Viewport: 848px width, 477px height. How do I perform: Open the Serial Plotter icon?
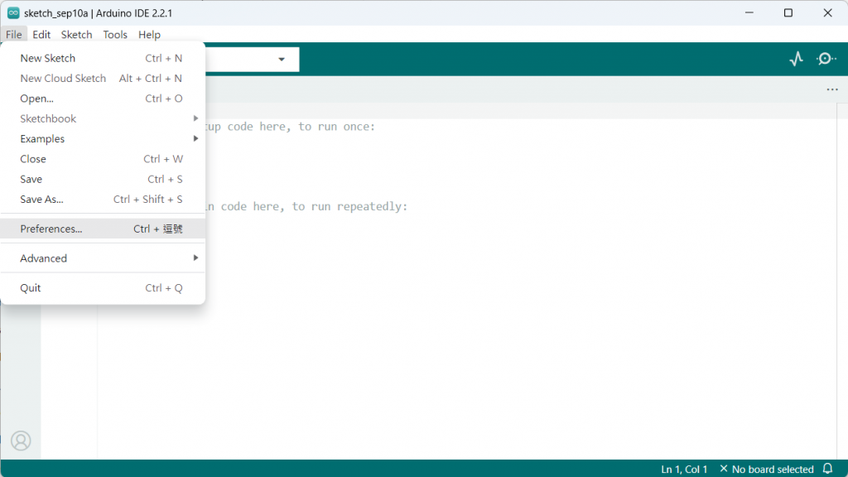coord(796,59)
